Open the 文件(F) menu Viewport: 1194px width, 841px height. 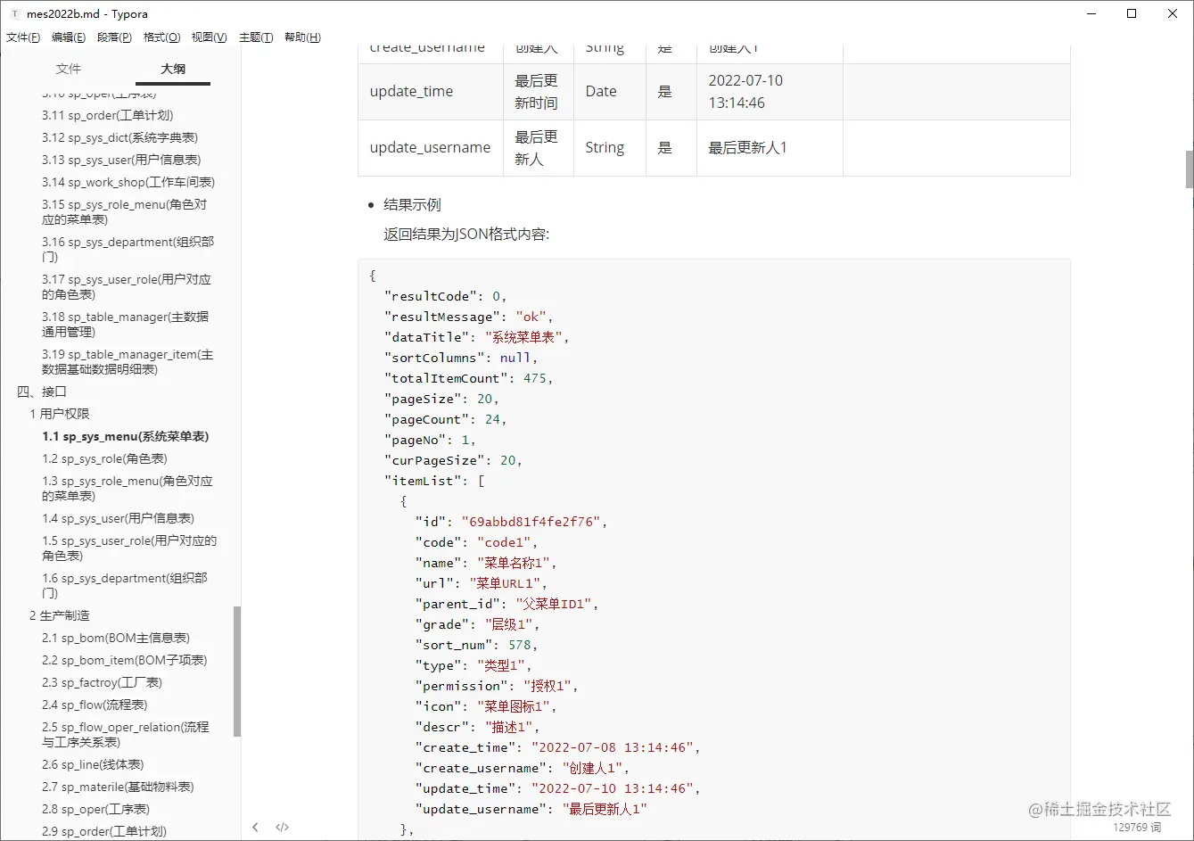23,37
